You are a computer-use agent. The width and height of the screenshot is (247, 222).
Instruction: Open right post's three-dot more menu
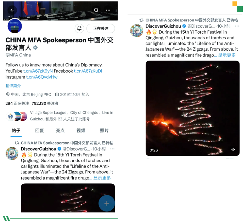coord(237,26)
